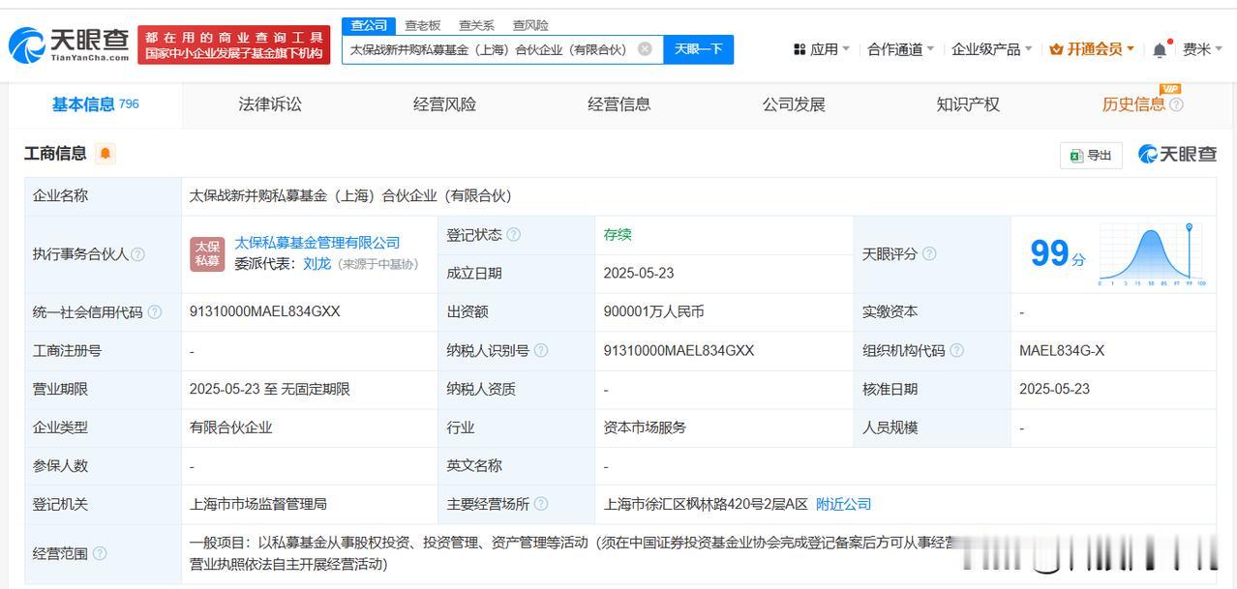1237x589 pixels.
Task: Click the address 上海市徐汇区枫林路420号2层A区
Action: click(x=706, y=504)
